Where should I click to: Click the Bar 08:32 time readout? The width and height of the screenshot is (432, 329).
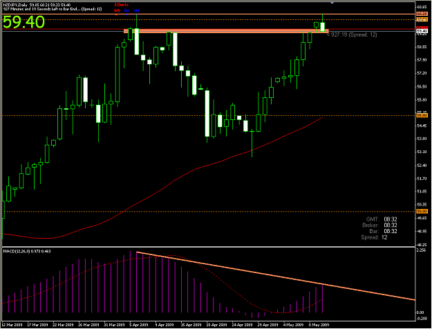coord(383,231)
